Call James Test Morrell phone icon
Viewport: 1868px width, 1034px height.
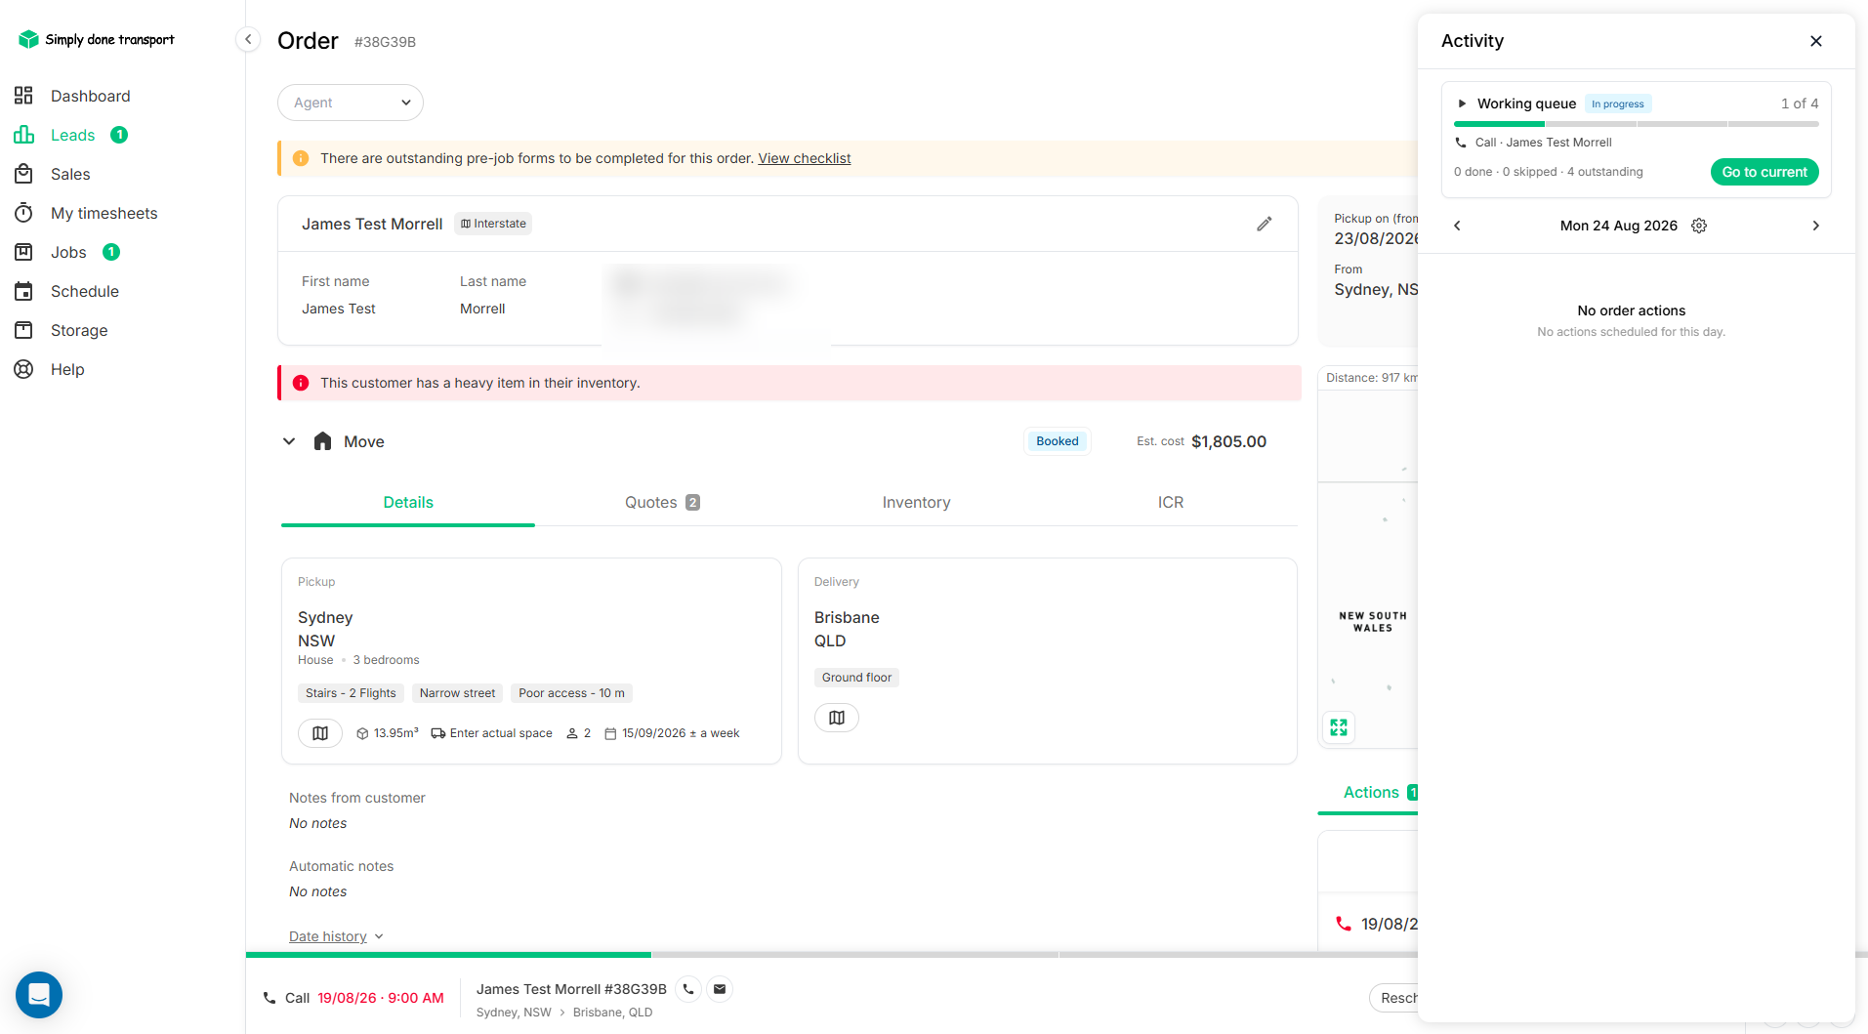(x=688, y=989)
